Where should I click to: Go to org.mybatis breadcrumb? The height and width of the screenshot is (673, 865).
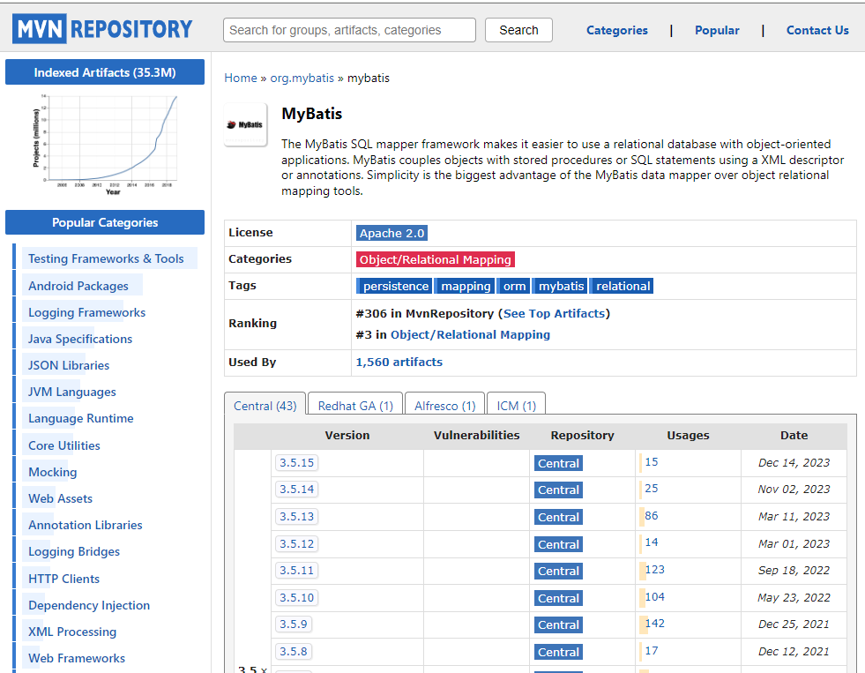(302, 78)
